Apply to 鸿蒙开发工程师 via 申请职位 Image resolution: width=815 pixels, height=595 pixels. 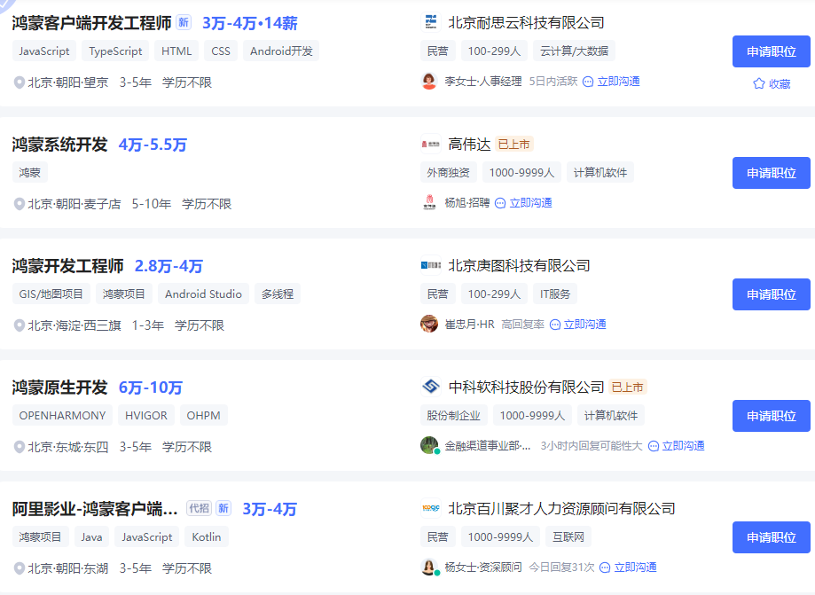click(x=772, y=294)
